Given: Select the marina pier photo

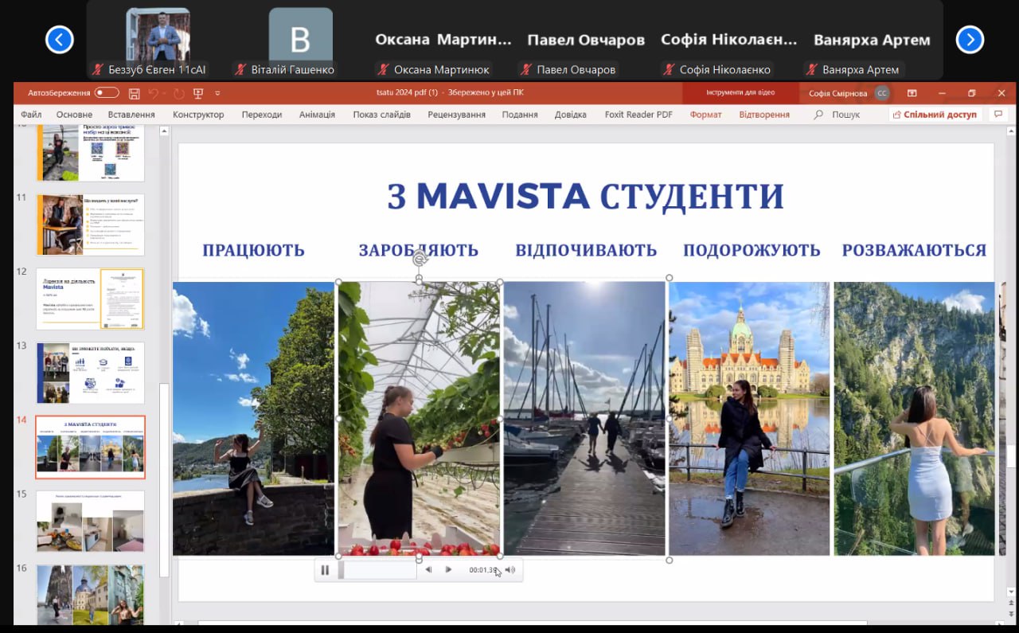Looking at the screenshot, I should (584, 418).
